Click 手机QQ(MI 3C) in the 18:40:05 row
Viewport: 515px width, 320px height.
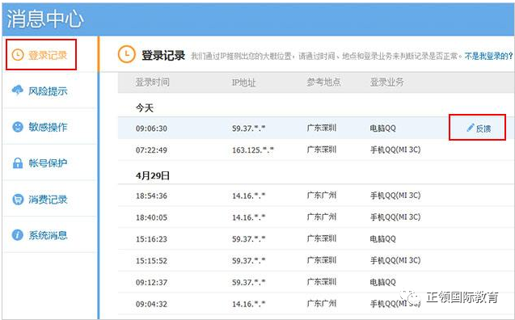point(395,217)
